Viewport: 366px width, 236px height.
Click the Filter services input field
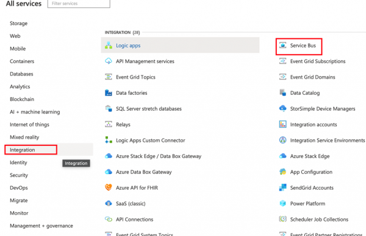pyautogui.click(x=79, y=4)
